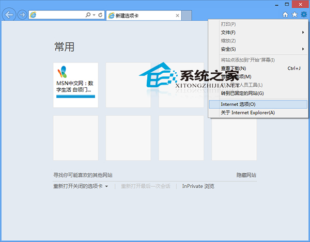Click the search magnifier in address bar
Screen dimensions: 310x242
pyautogui.click(x=87, y=15)
